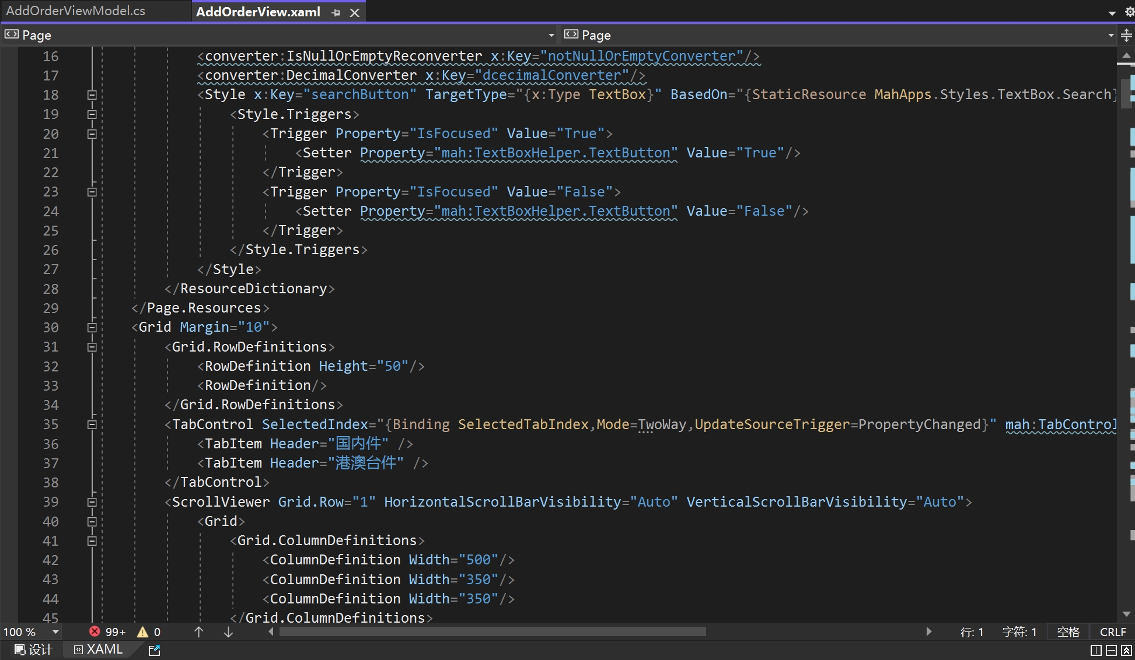Image resolution: width=1135 pixels, height=660 pixels.
Task: Click the left Page element icon
Action: click(x=11, y=34)
